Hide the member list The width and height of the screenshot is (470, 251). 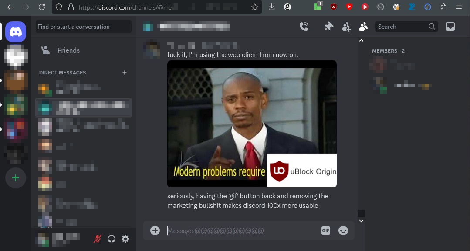(363, 27)
